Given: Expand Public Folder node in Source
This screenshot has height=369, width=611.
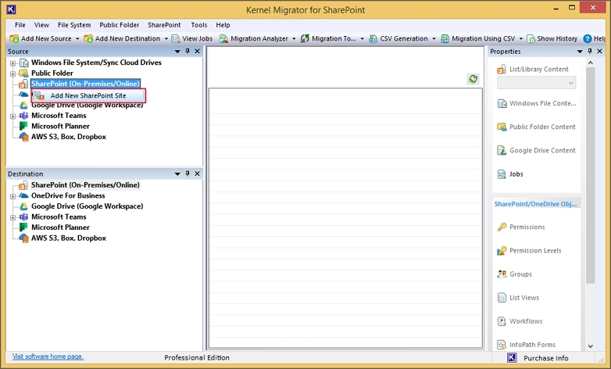Looking at the screenshot, I should coord(13,73).
